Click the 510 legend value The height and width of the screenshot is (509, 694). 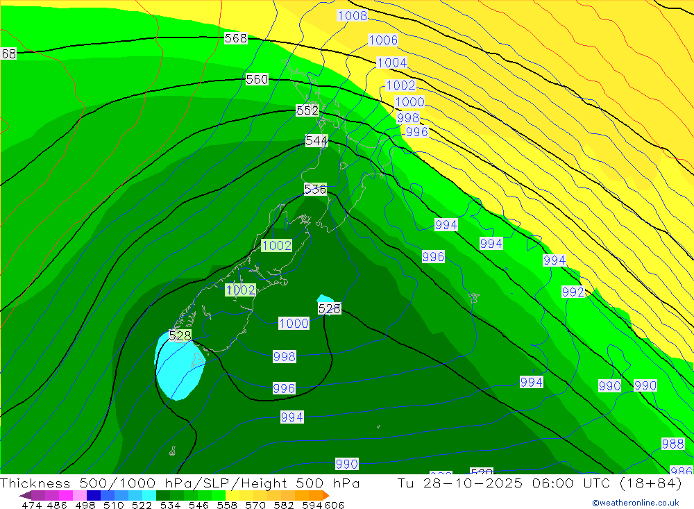(113, 505)
